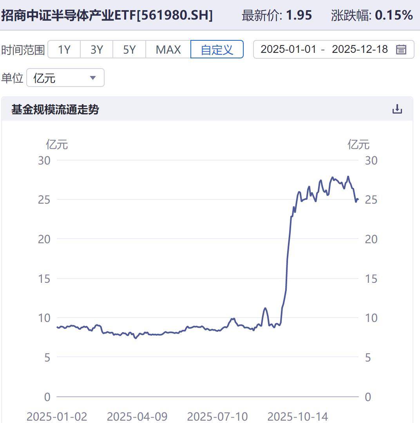Viewport: 420px width, 423px height.
Task: Click the 0.15% change percentage
Action: pyautogui.click(x=394, y=15)
